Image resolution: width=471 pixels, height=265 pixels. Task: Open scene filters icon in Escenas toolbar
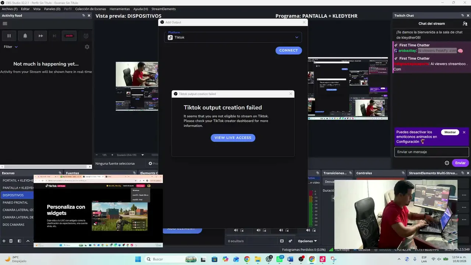pyautogui.click(x=19, y=241)
